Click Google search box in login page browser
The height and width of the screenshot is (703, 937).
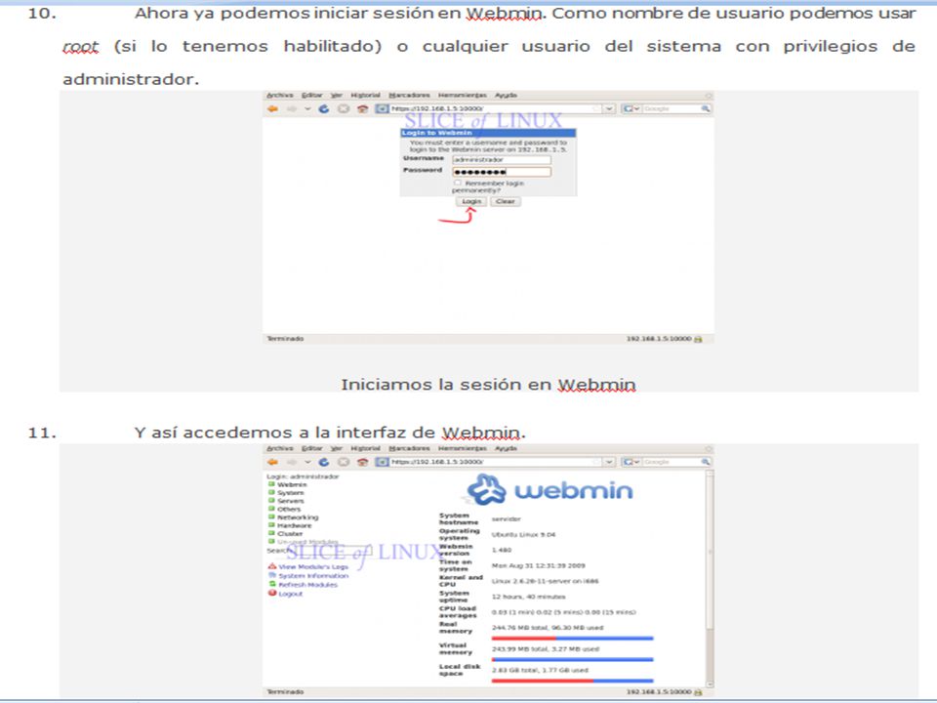coord(672,108)
